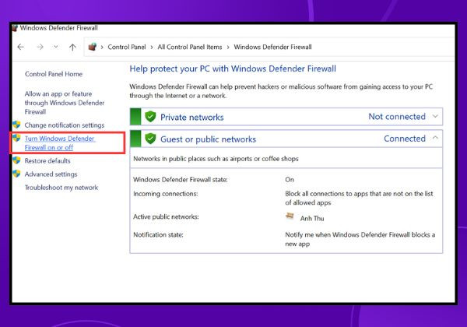
Task: Open Advanced settings link
Action: 51,174
